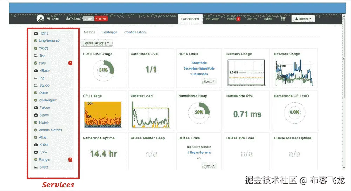Click the Sqoop client icon
Viewport: 351px width, 191px height.
[35, 85]
